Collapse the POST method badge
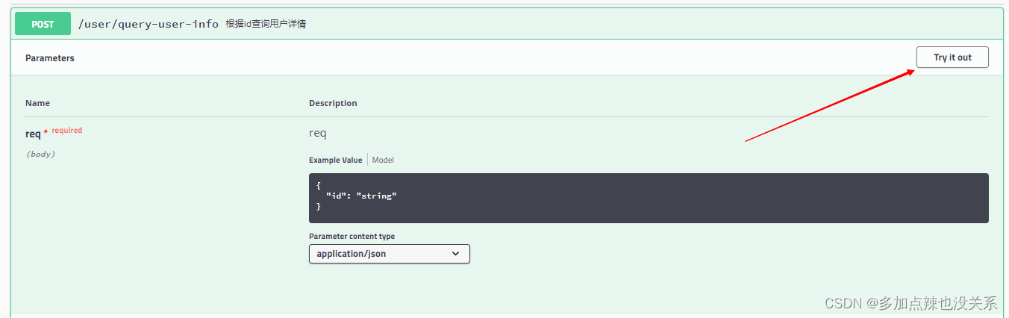 tap(43, 24)
